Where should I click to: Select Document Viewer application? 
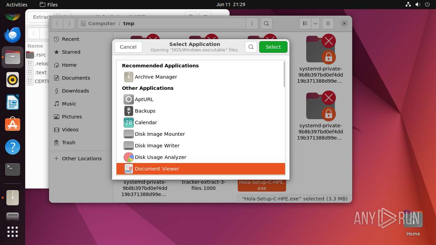pos(201,169)
